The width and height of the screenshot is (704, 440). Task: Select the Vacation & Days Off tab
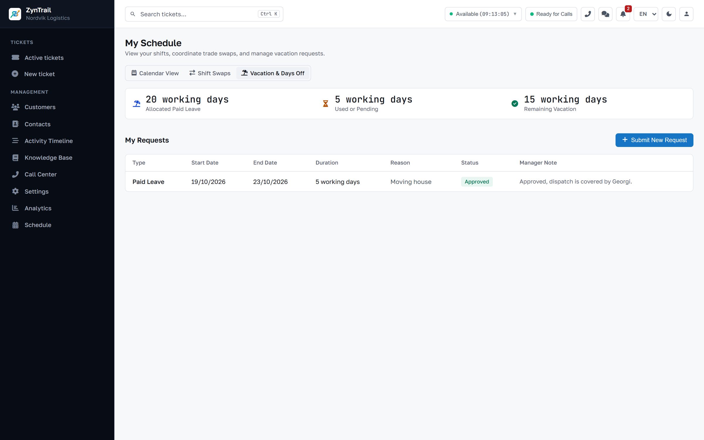[x=273, y=73]
